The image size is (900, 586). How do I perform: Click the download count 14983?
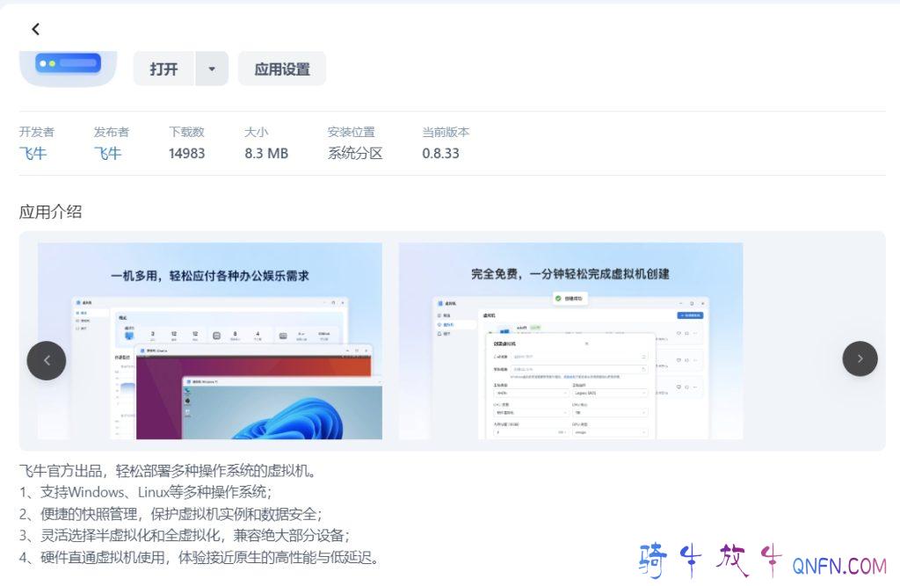pyautogui.click(x=187, y=153)
